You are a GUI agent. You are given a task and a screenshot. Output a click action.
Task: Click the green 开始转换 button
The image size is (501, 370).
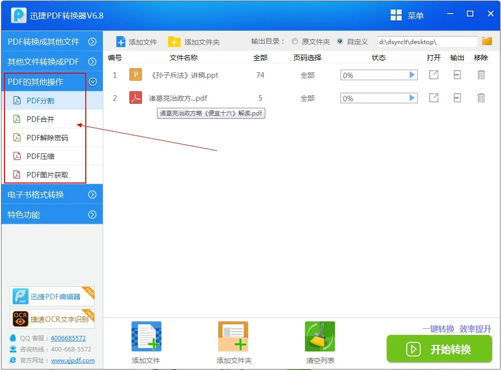pos(439,349)
